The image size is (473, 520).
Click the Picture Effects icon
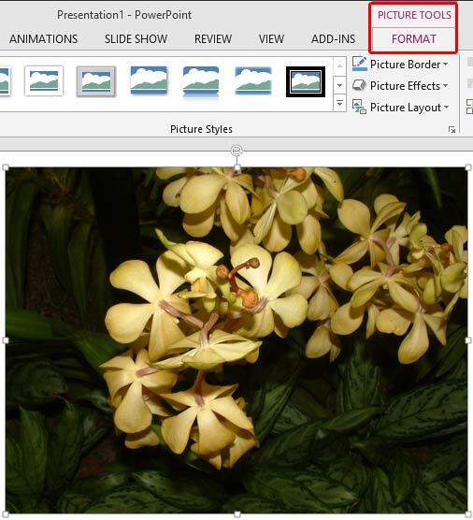coord(359,85)
